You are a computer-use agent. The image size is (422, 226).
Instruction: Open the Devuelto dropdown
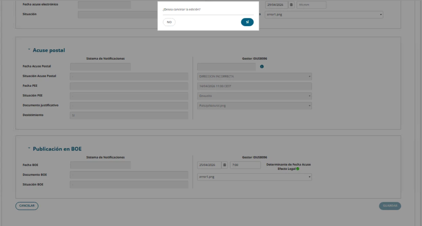(254, 96)
